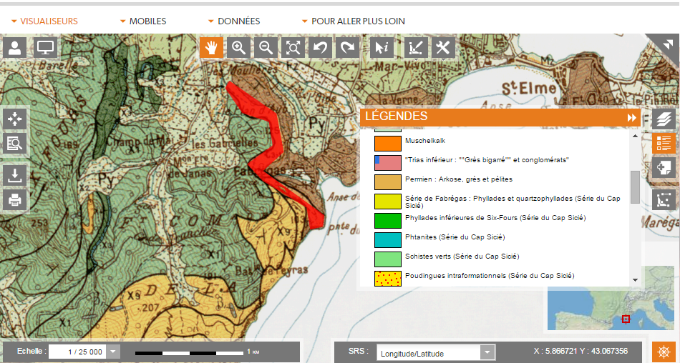Image resolution: width=680 pixels, height=363 pixels.
Task: Collapse the Légendes panel with double arrow
Action: click(632, 118)
